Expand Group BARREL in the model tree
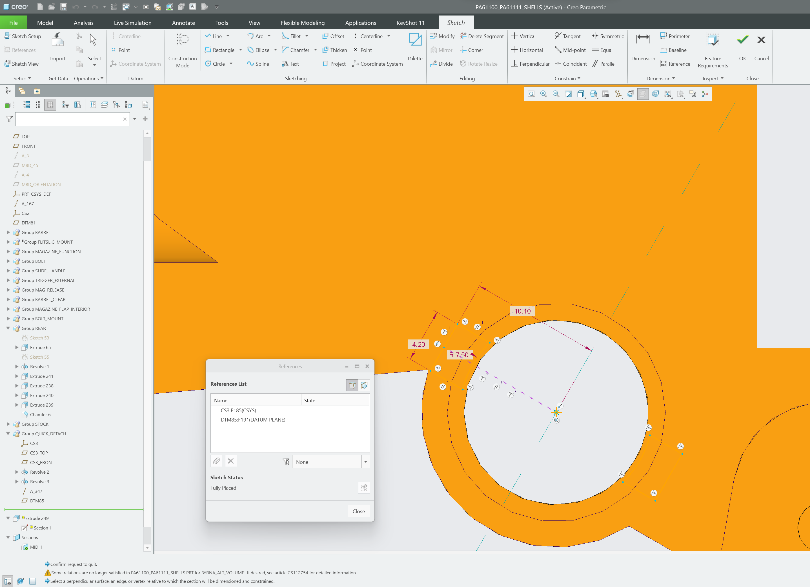The image size is (810, 587). [8, 232]
